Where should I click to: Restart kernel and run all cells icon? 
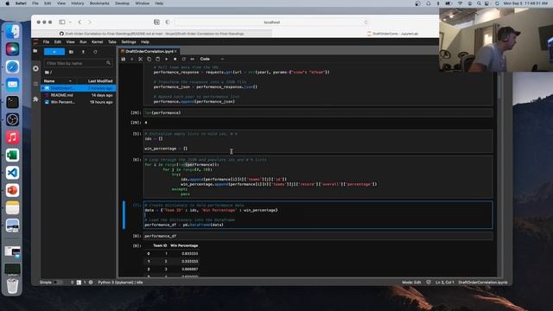tap(192, 59)
